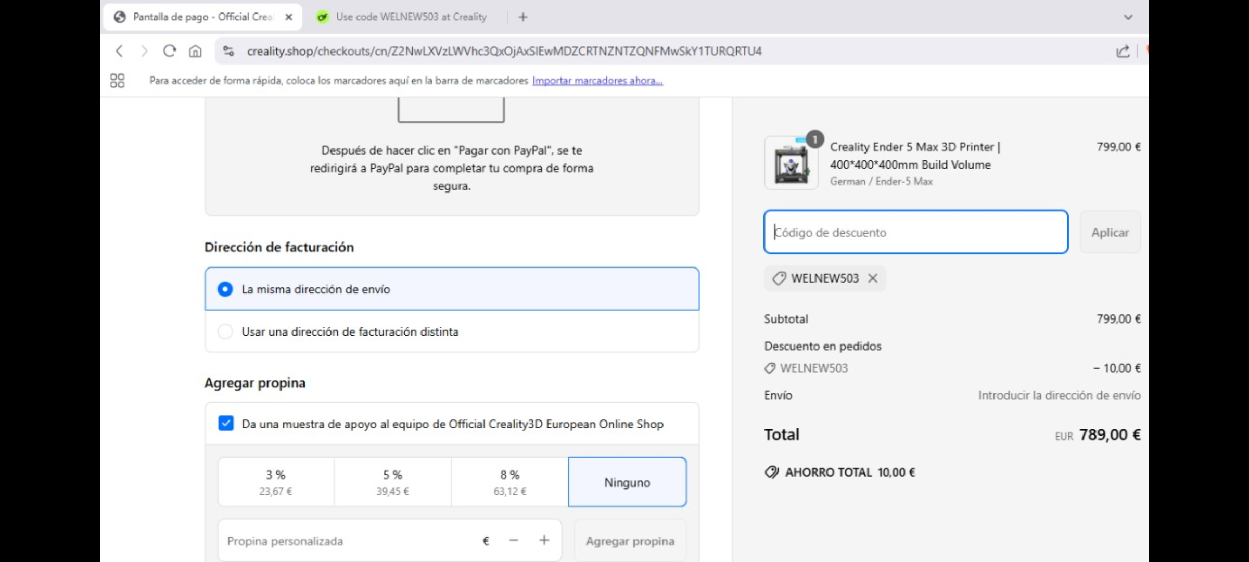Click the Subtotal 799,00 € value
1249x562 pixels.
1118,319
